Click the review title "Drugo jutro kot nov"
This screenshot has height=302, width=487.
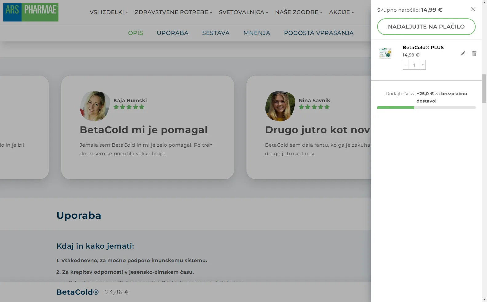pyautogui.click(x=317, y=130)
